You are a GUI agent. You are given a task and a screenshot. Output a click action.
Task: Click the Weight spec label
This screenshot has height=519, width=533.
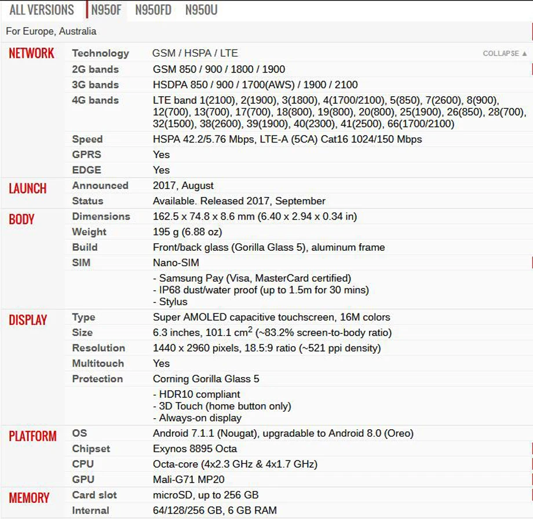pos(89,232)
